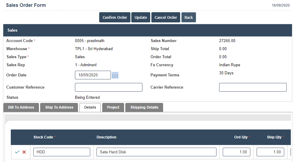Click the Ship Qty input field
Image resolution: width=298 pixels, height=162 pixels.
click(x=270, y=152)
